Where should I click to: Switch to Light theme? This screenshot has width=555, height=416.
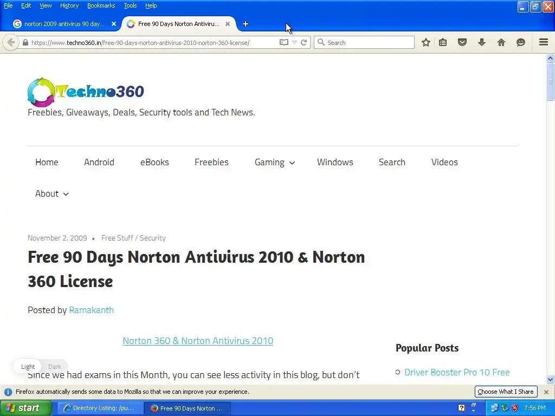pyautogui.click(x=28, y=367)
